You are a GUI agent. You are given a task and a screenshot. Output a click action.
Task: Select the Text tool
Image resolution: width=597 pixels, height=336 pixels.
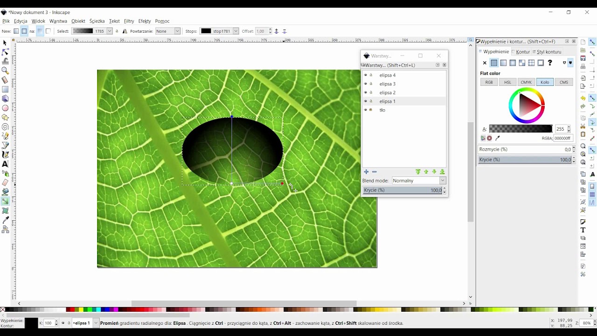5,164
